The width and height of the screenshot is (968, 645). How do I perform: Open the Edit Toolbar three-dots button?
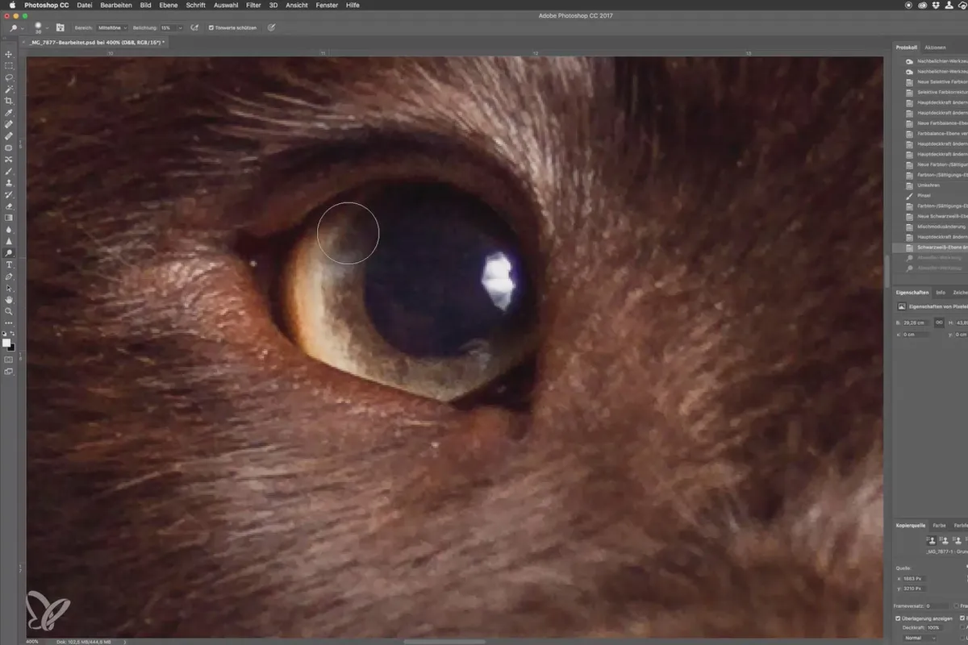(9, 322)
